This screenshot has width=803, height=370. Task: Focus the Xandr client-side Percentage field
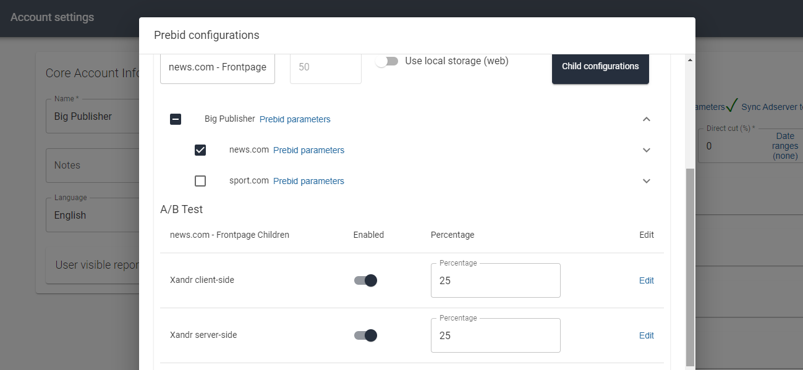[496, 280]
